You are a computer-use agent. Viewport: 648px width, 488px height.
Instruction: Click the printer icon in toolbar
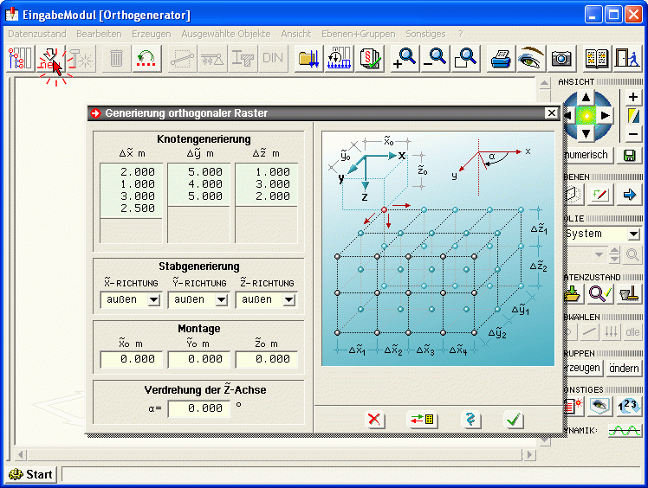tap(501, 58)
